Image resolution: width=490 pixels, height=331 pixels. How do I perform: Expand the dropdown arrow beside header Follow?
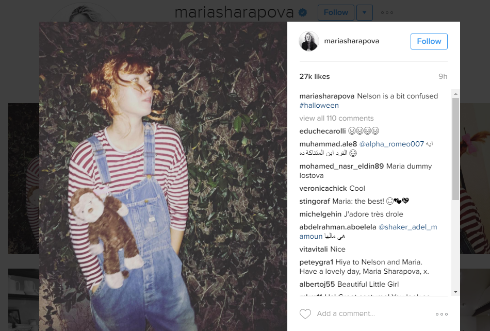(x=364, y=12)
